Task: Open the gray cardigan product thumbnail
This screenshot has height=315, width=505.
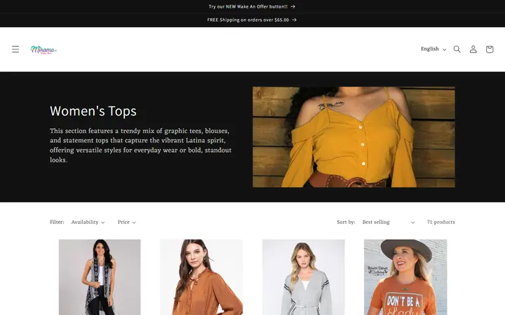Action: [304, 277]
